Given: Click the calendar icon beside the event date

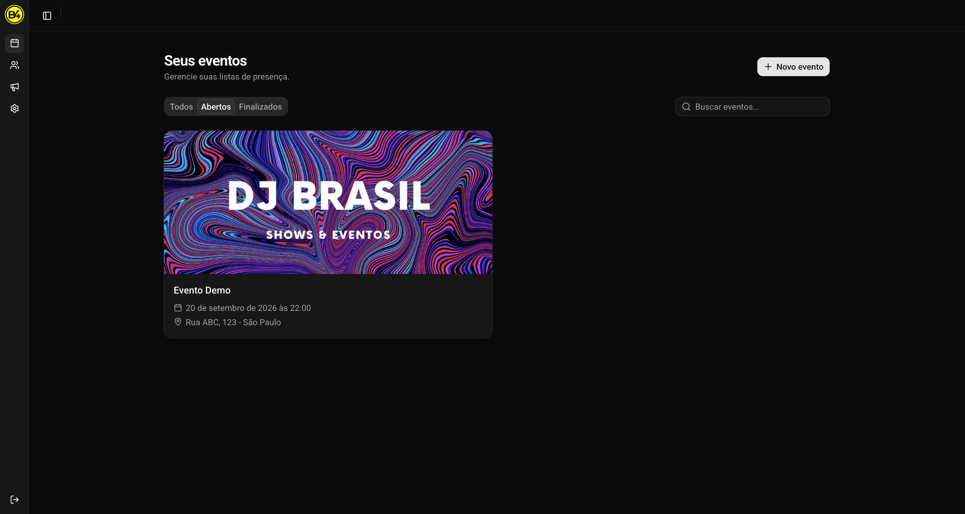Looking at the screenshot, I should tap(178, 308).
